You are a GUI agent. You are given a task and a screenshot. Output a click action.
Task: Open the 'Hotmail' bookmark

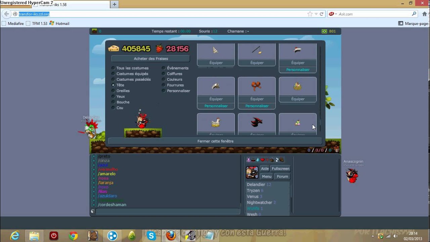click(59, 24)
